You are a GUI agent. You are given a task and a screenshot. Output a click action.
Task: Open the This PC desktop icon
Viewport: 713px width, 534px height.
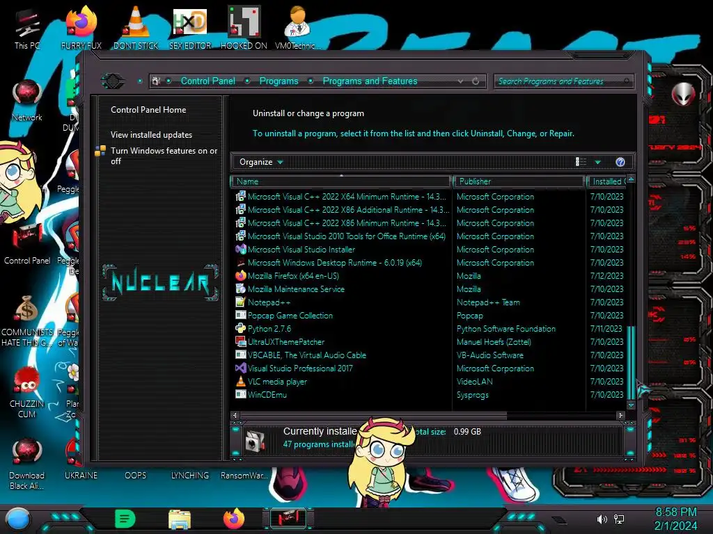pyautogui.click(x=27, y=28)
